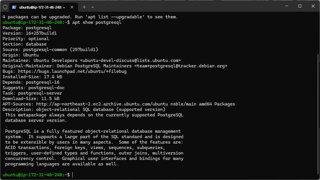The width and height of the screenshot is (320, 180).
Task: Maximize the terminal window
Action: [x=300, y=6]
